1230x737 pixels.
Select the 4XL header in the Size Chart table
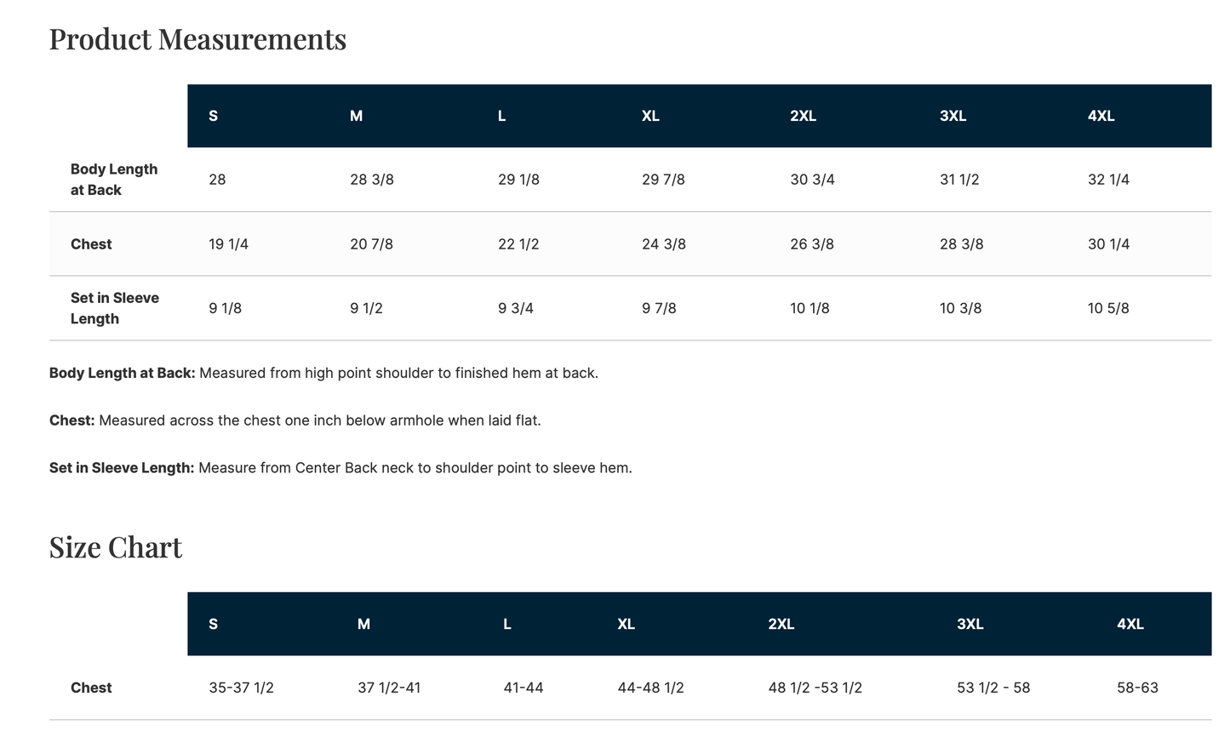point(1130,624)
